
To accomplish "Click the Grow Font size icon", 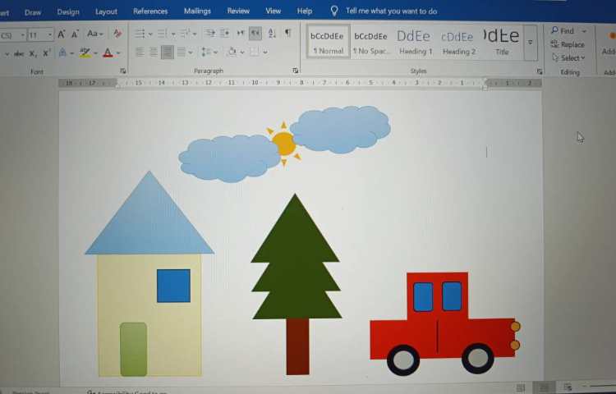I will [62, 34].
